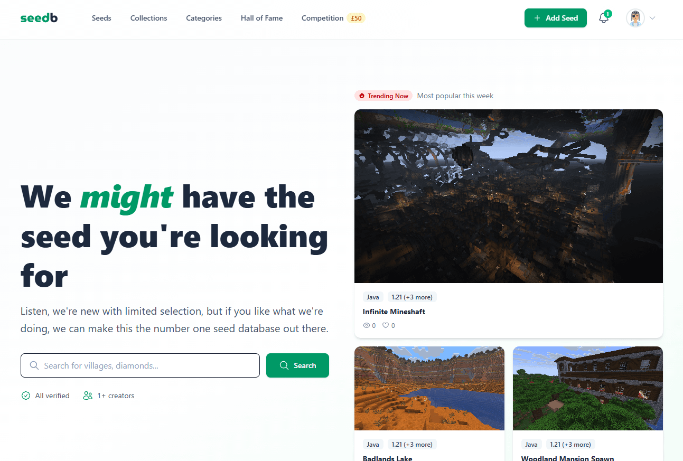The width and height of the screenshot is (683, 461).
Task: Click the All verified checkmark icon
Action: click(25, 396)
